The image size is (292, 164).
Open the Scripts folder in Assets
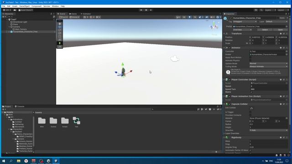(65, 122)
